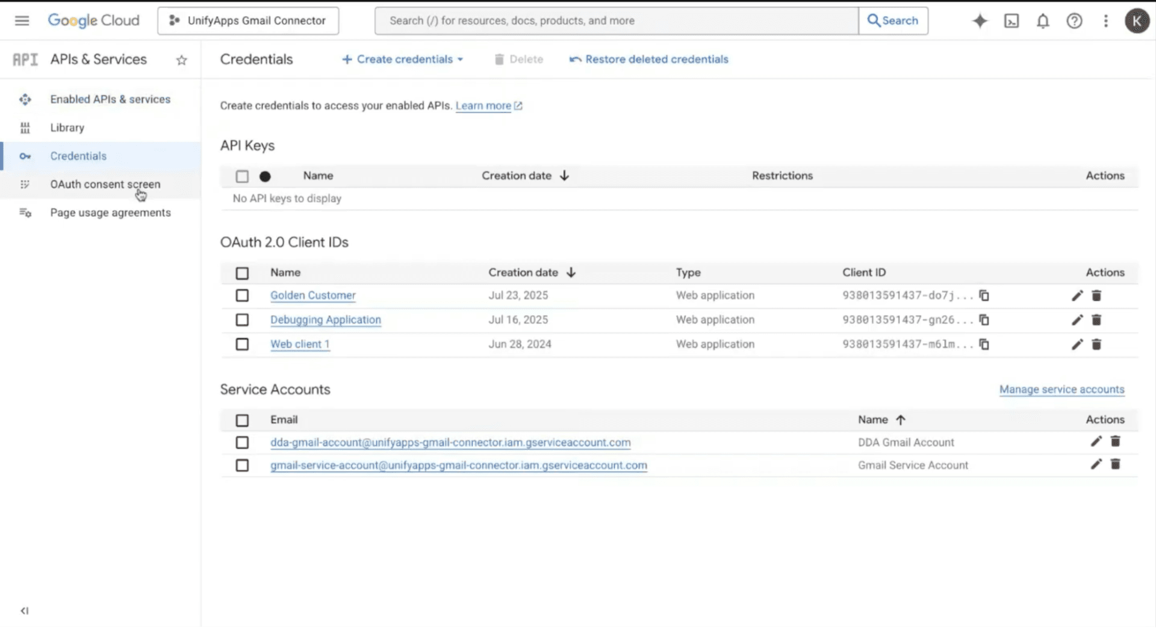Viewport: 1156px width, 628px height.
Task: Toggle select-all checkbox for OAuth Client IDs
Action: click(x=242, y=273)
